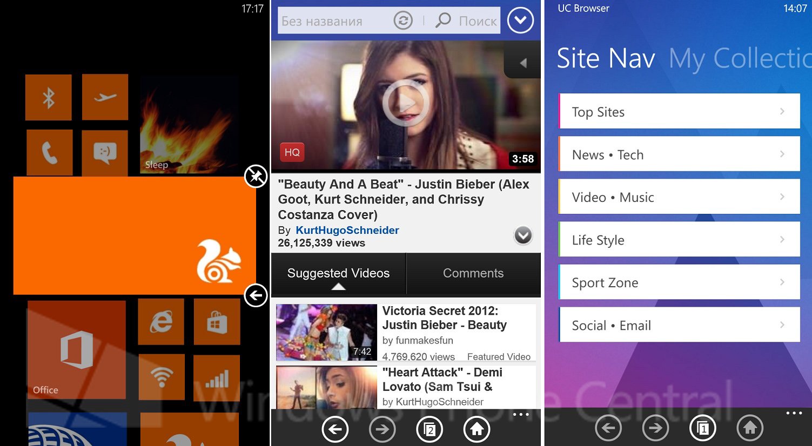Viewport: 812px width, 446px height.
Task: Tap the airplane mode tile
Action: [105, 97]
